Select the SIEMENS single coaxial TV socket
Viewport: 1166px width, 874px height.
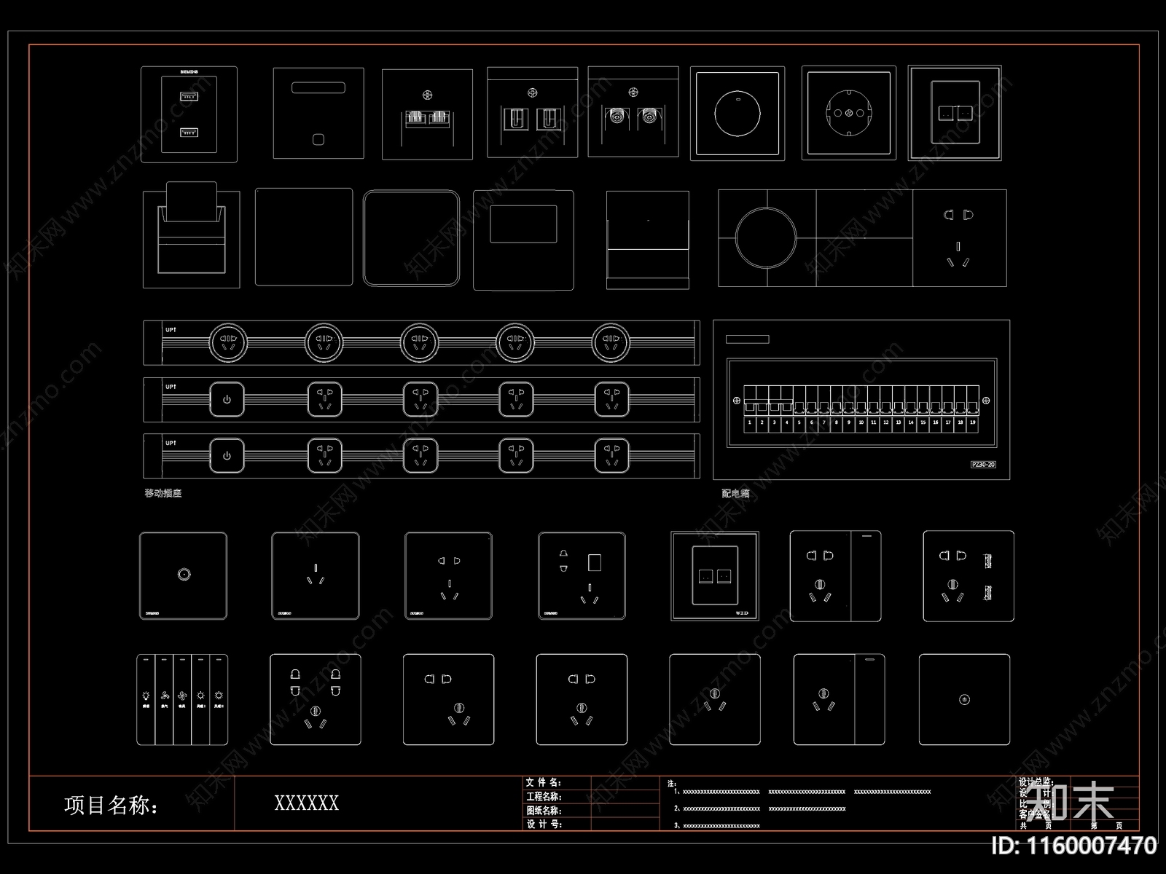click(183, 575)
